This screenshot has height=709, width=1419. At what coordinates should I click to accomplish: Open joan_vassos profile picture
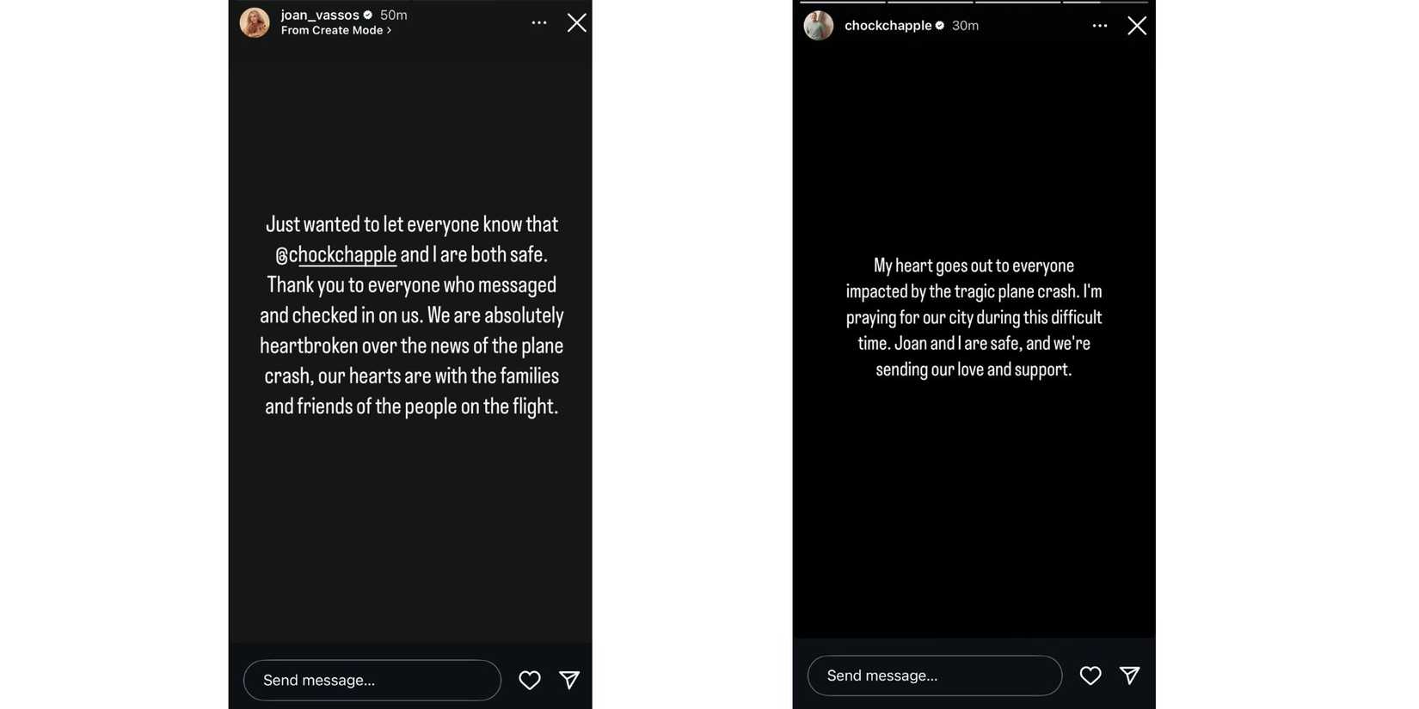(x=255, y=22)
